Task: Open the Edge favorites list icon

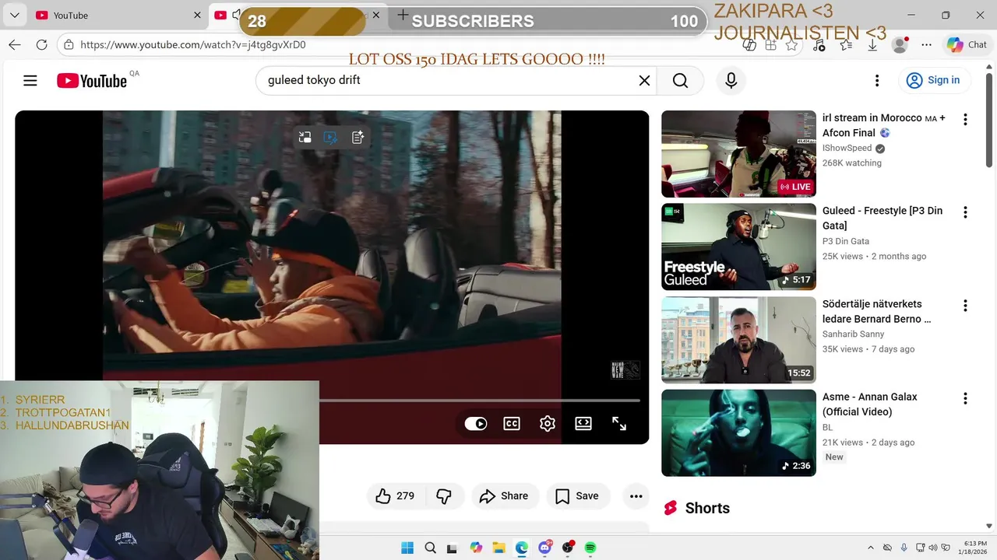Action: [846, 45]
